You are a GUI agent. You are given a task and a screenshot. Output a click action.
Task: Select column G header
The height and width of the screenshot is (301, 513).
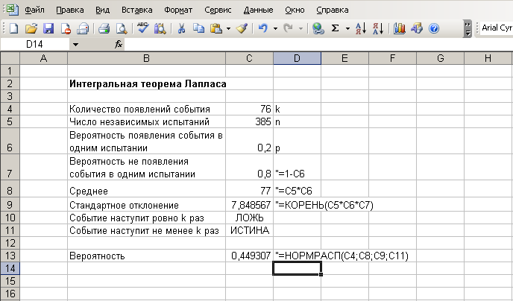pos(441,58)
